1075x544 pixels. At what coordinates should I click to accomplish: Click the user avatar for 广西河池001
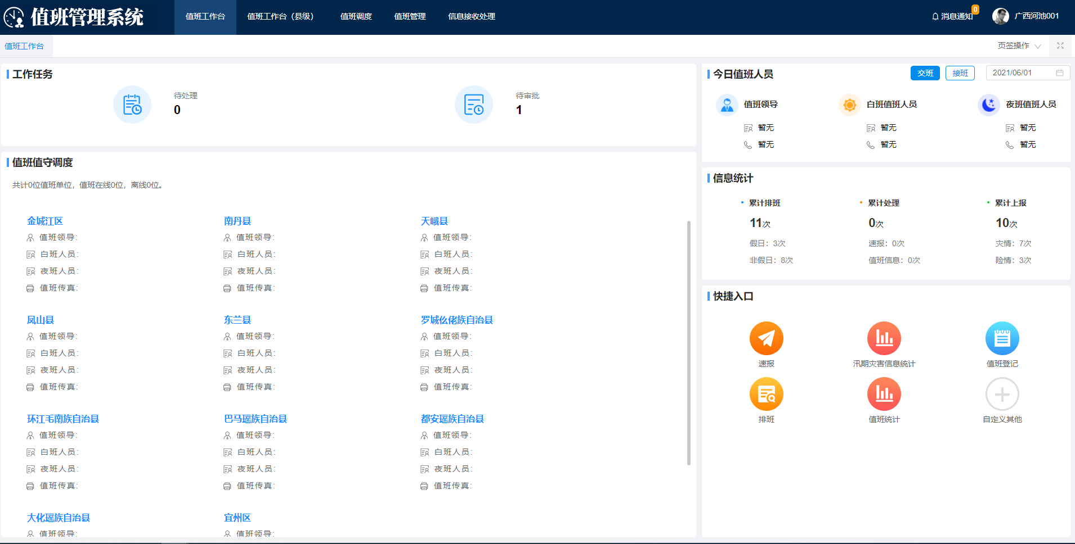(1000, 16)
